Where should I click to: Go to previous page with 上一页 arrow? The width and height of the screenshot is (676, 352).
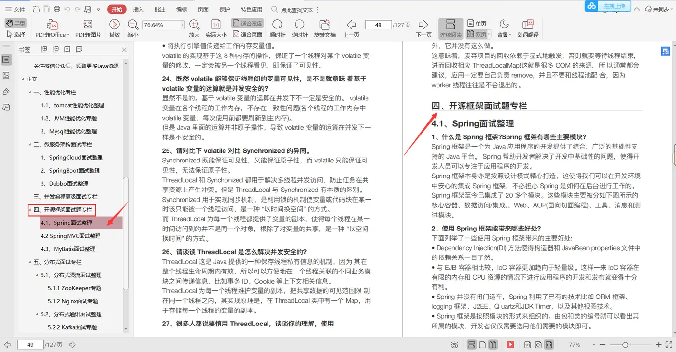[351, 28]
